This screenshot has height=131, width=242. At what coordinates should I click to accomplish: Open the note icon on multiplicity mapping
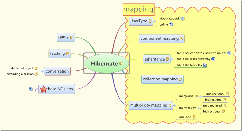click(170, 105)
